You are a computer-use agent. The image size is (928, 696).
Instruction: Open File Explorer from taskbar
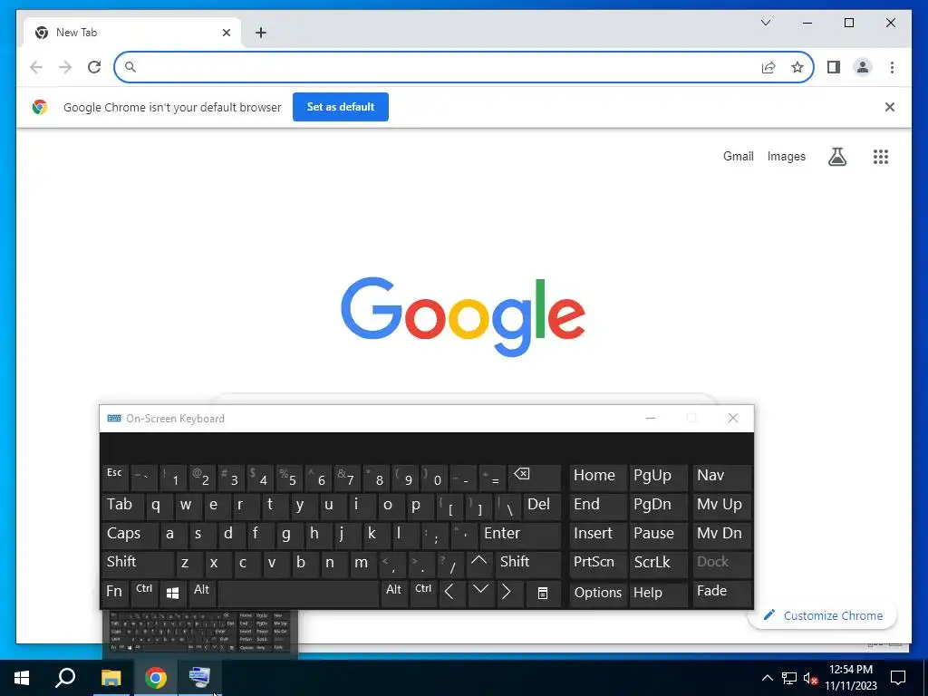[111, 678]
